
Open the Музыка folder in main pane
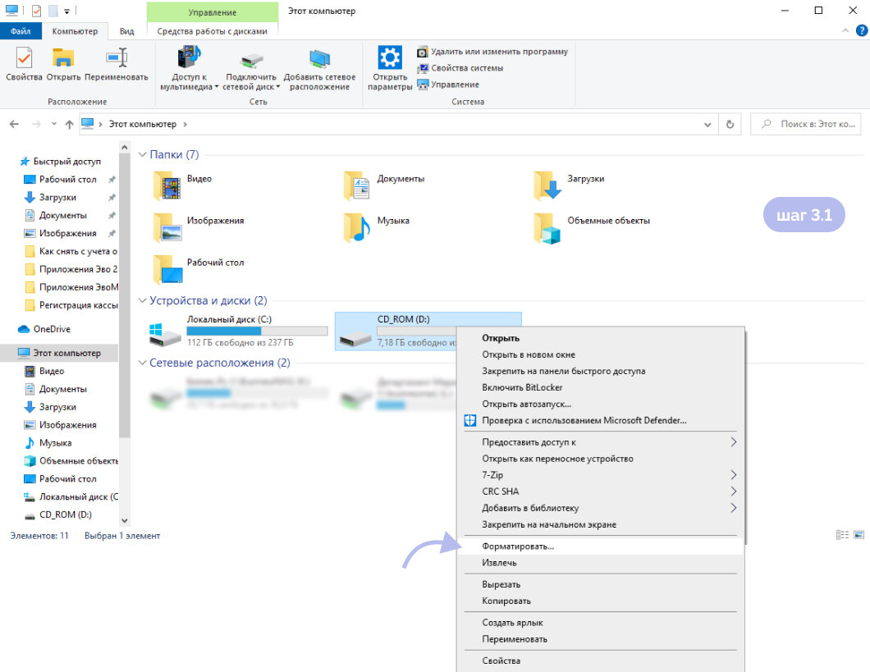[377, 226]
